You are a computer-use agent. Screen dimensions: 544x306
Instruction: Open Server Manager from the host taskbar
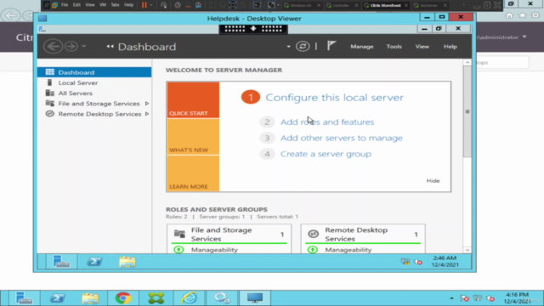point(24,298)
